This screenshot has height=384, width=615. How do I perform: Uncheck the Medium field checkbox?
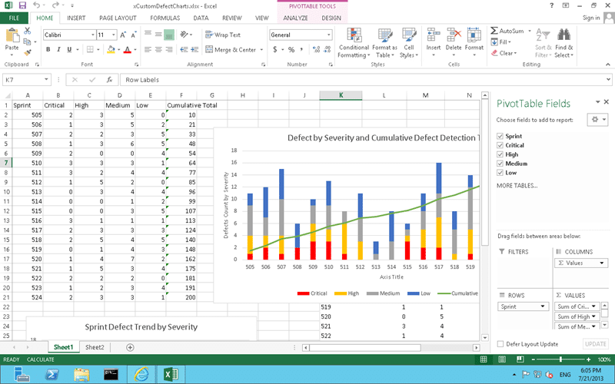[500, 164]
